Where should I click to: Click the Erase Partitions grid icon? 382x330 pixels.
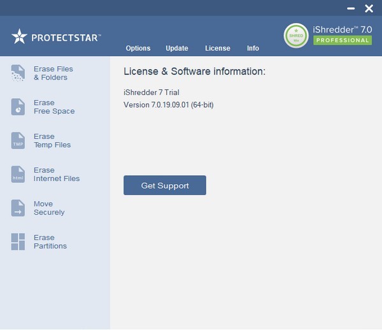point(18,242)
